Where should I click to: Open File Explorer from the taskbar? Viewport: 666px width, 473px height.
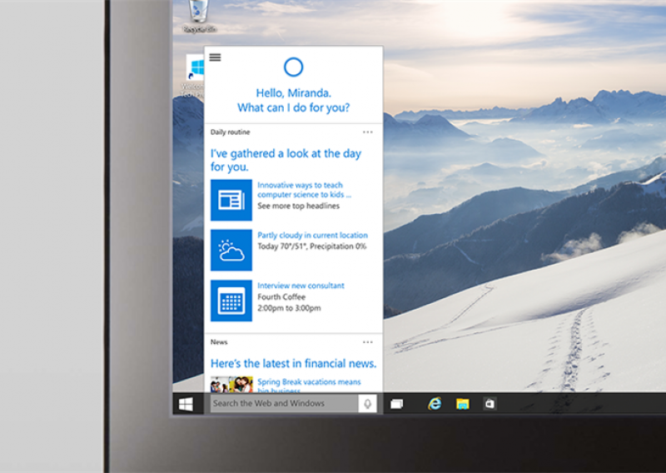pyautogui.click(x=463, y=404)
